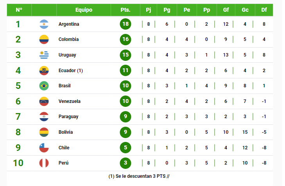Click the Brasil flag icon

point(44,86)
